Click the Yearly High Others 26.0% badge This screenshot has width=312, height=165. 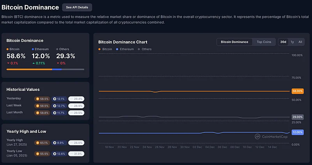(x=76, y=143)
